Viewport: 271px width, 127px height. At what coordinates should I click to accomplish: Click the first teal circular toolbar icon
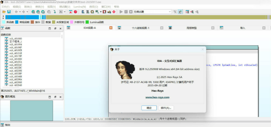(33, 12)
